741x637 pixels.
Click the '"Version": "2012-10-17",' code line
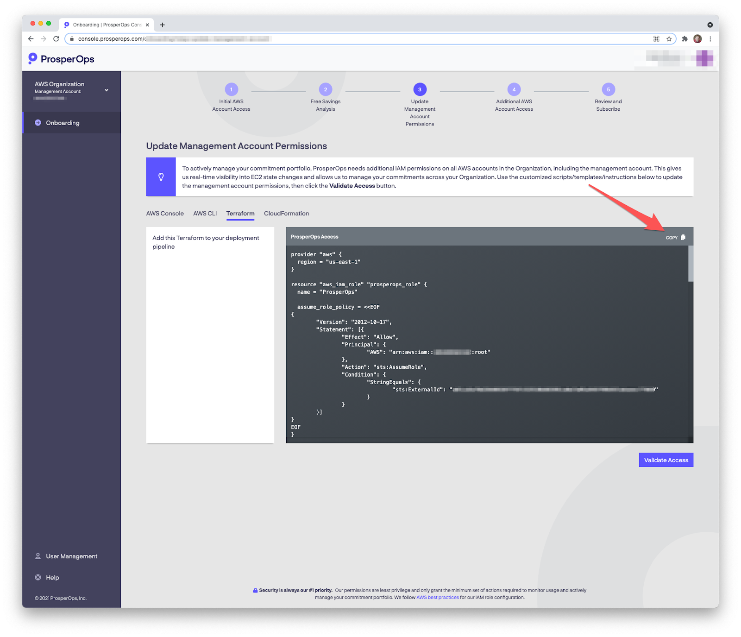(x=354, y=322)
